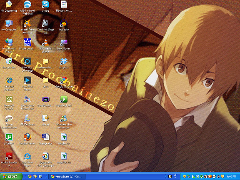Image resolution: width=240 pixels, height=180 pixels.
Task: Launch AT&T Yahoo! Web Mail shortcut
Action: tap(27, 4)
